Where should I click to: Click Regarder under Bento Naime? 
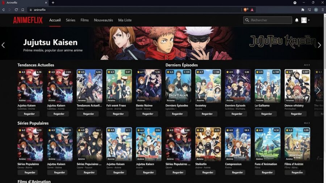click(148, 114)
